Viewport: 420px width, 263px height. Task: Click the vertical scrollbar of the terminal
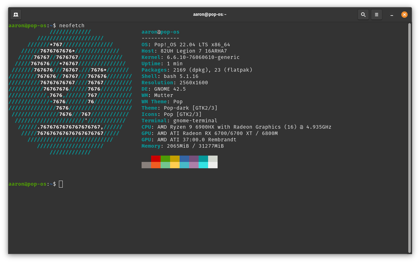(409, 137)
